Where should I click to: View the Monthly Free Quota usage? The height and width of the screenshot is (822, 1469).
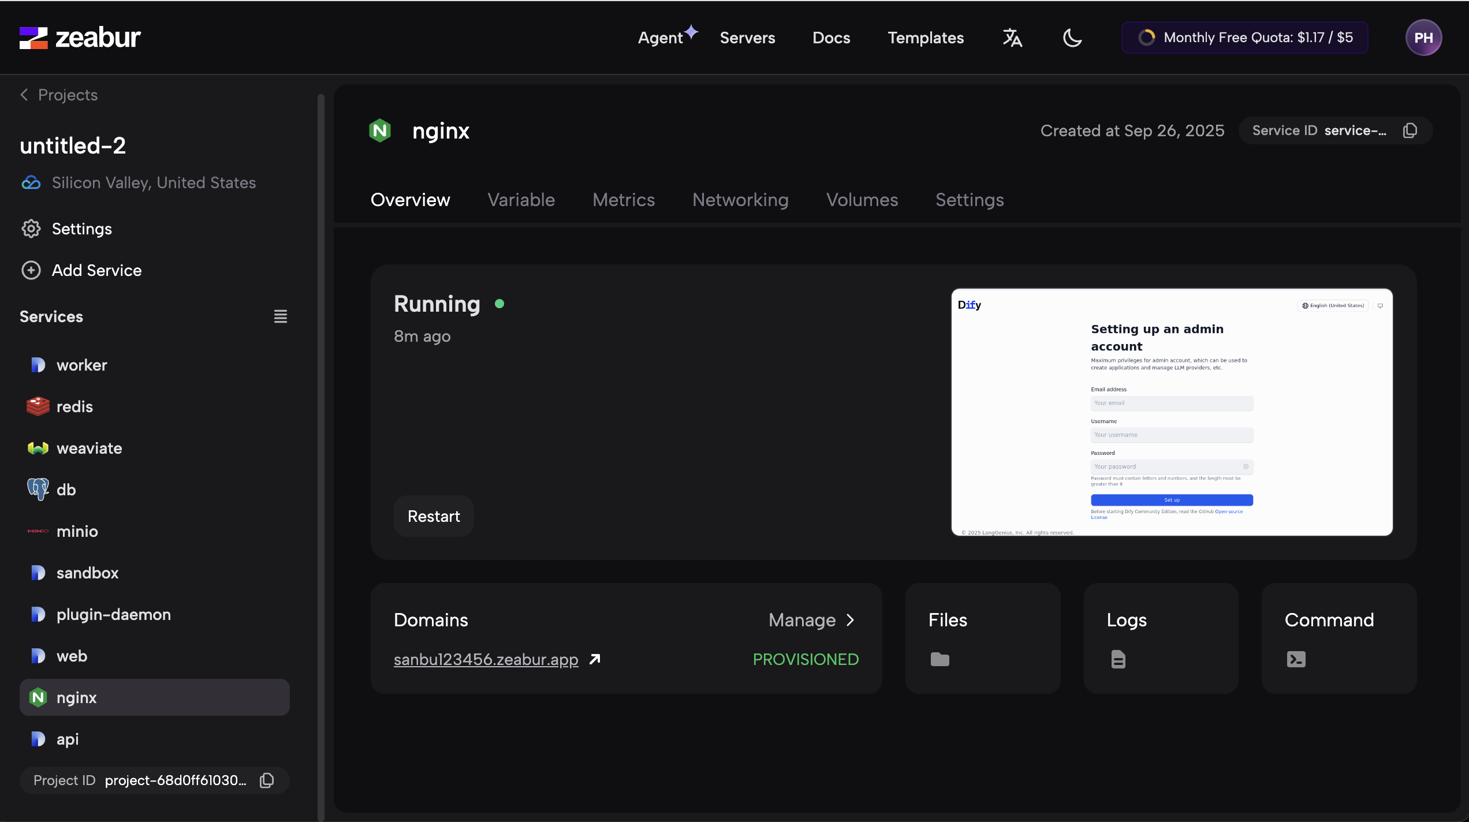1245,38
